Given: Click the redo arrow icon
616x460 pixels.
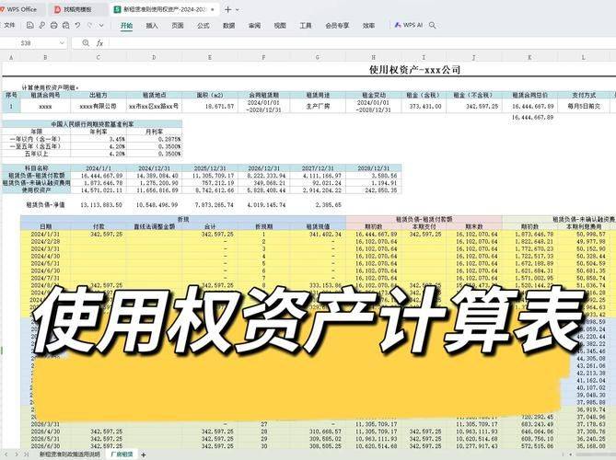Looking at the screenshot, I should (90, 25).
